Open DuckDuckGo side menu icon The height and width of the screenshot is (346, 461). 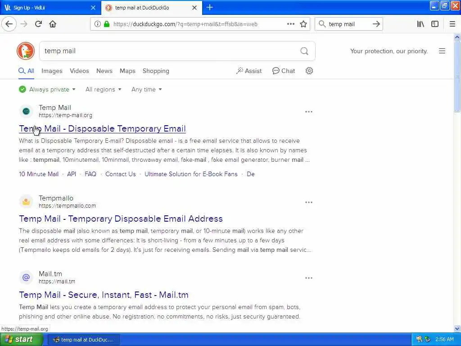[442, 51]
